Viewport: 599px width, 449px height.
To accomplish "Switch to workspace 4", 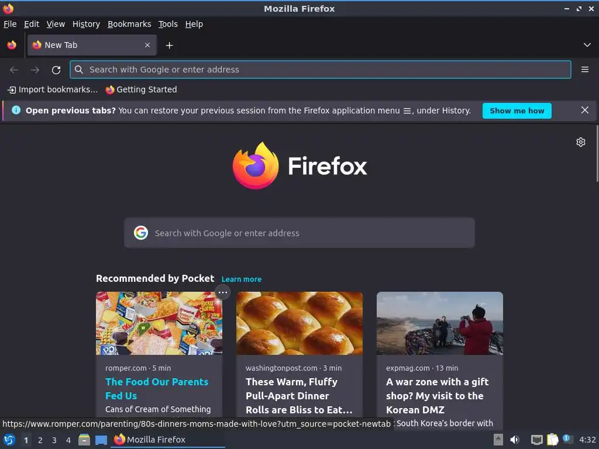I will point(68,440).
